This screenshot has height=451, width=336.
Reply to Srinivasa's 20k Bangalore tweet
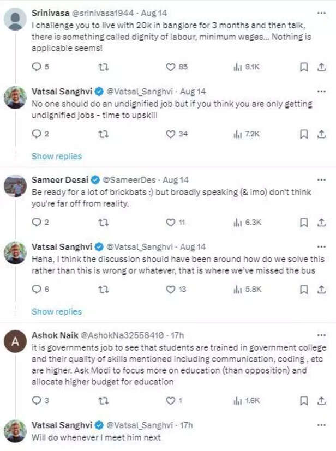[37, 67]
